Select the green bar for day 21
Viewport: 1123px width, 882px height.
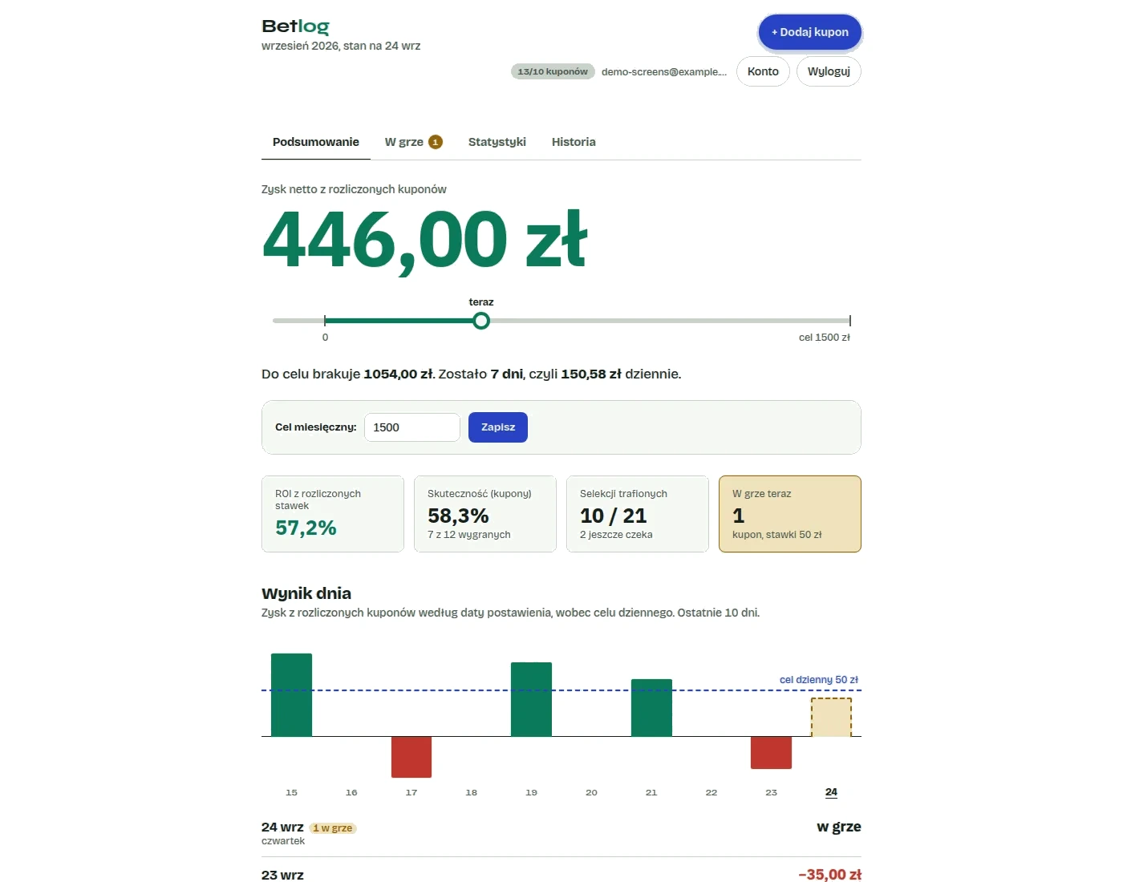click(x=651, y=707)
